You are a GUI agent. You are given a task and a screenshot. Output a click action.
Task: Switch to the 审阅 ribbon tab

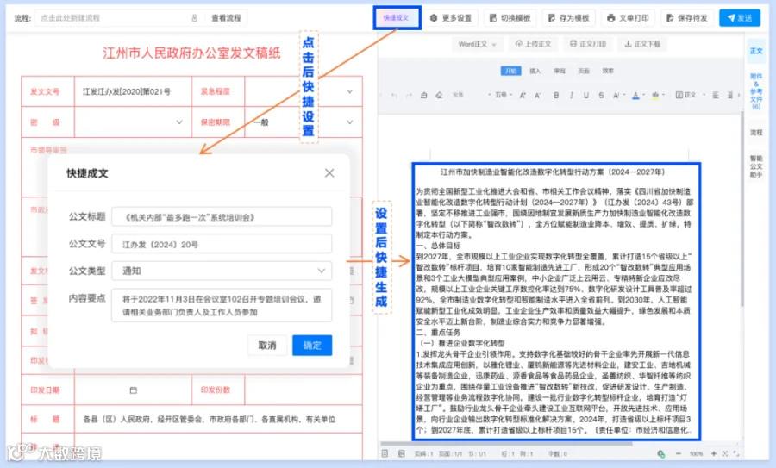click(x=560, y=71)
